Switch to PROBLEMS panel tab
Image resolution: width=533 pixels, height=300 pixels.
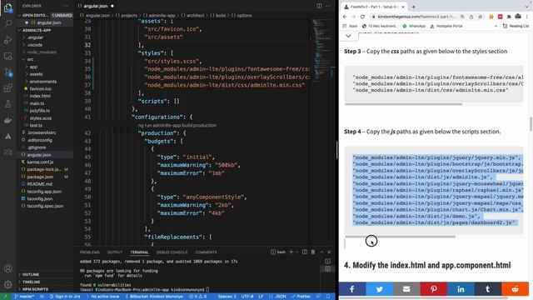90,252
